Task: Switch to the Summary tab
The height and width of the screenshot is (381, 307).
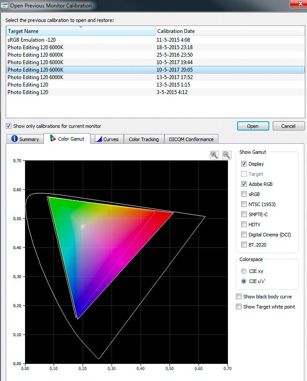Action: (25, 139)
